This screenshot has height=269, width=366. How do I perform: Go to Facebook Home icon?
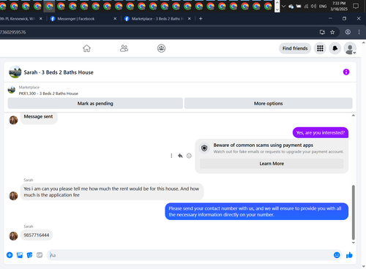point(86,48)
